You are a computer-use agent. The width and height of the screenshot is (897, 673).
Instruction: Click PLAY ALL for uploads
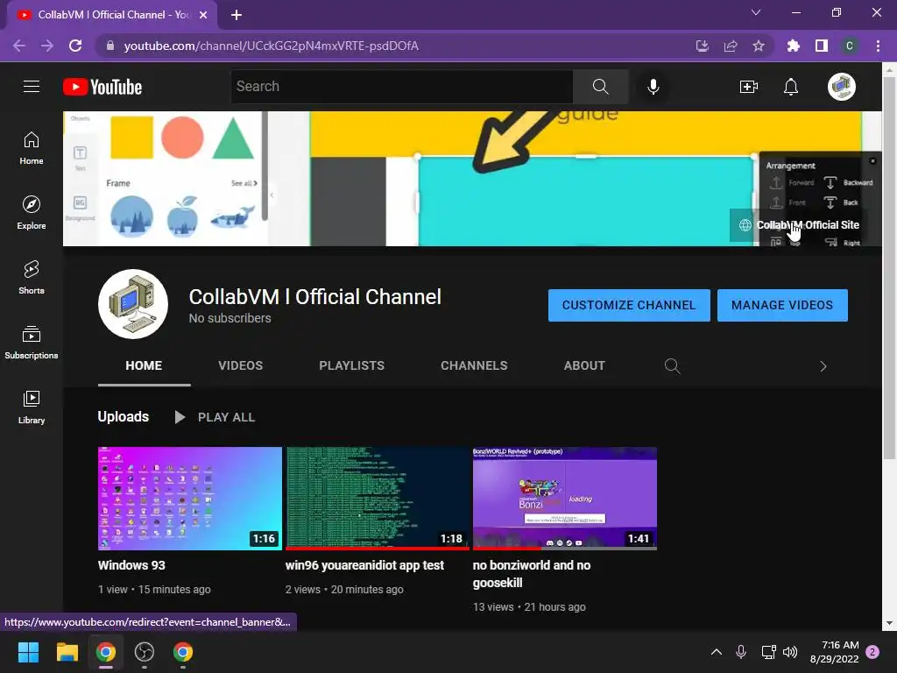[215, 417]
